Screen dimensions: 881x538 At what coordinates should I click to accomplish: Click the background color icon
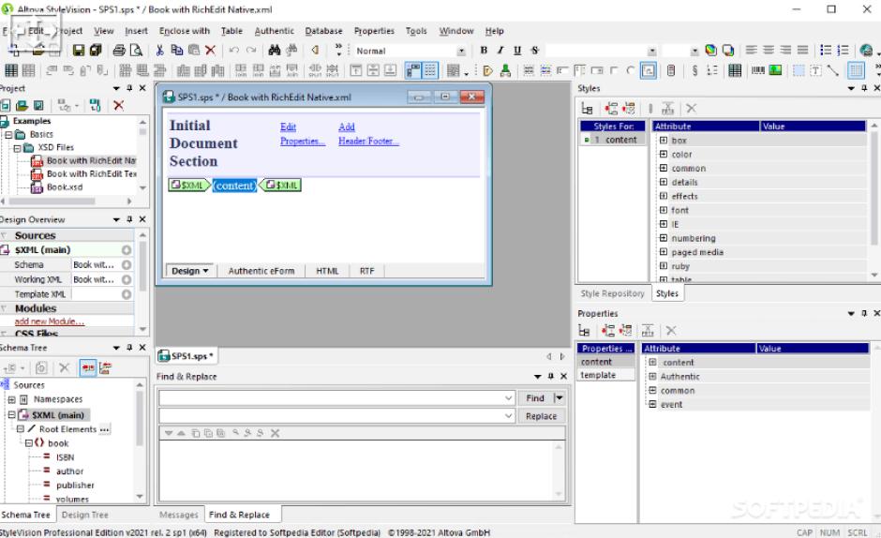[x=728, y=51]
